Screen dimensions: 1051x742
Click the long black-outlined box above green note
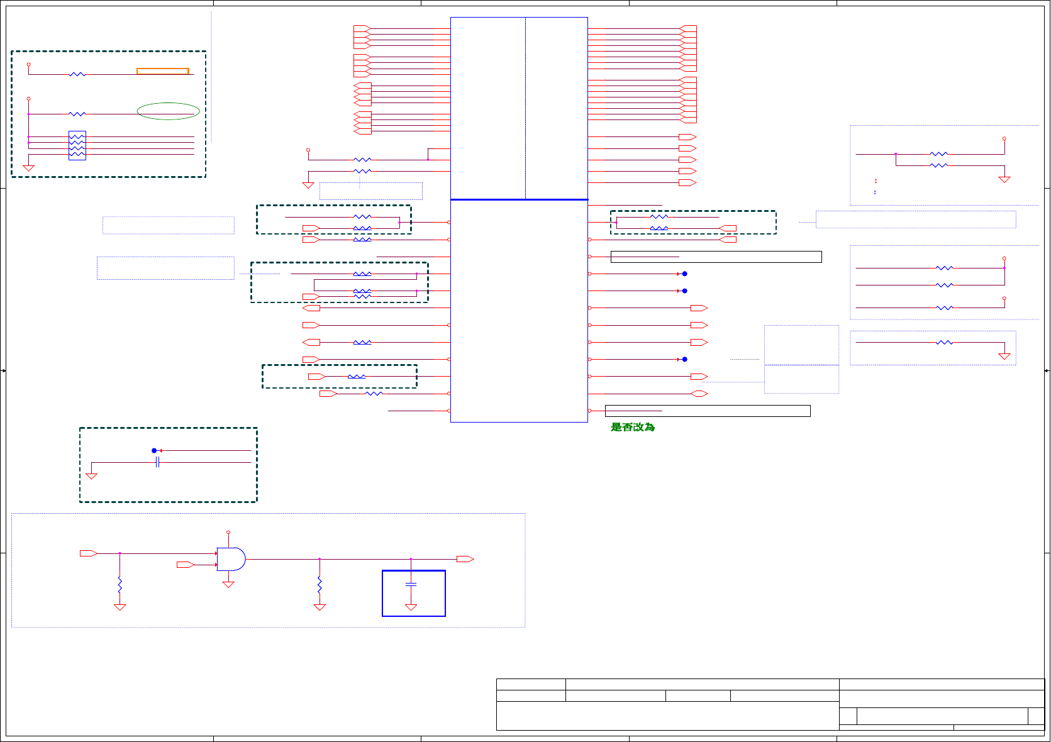(x=708, y=411)
